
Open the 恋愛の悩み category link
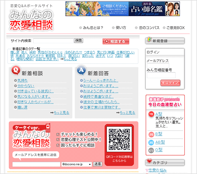point(158,171)
